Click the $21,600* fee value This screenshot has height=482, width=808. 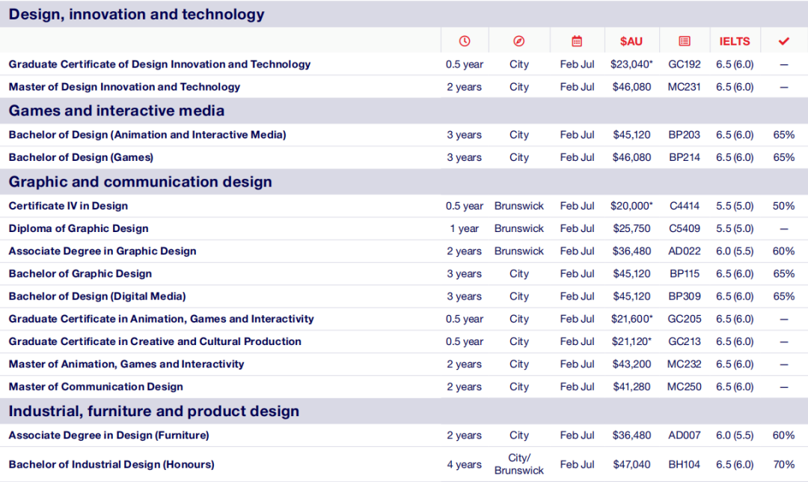point(631,319)
